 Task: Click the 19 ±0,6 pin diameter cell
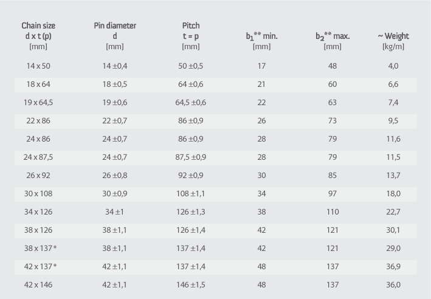tap(115, 103)
